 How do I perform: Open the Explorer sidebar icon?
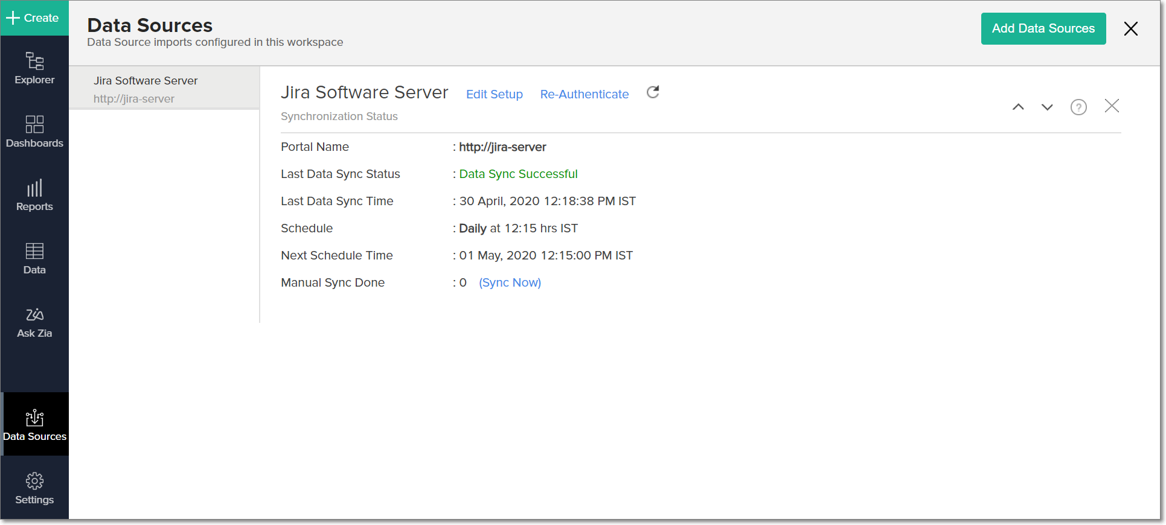[x=34, y=68]
